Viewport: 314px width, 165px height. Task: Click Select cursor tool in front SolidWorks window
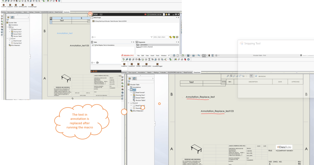[x=204, y=56]
